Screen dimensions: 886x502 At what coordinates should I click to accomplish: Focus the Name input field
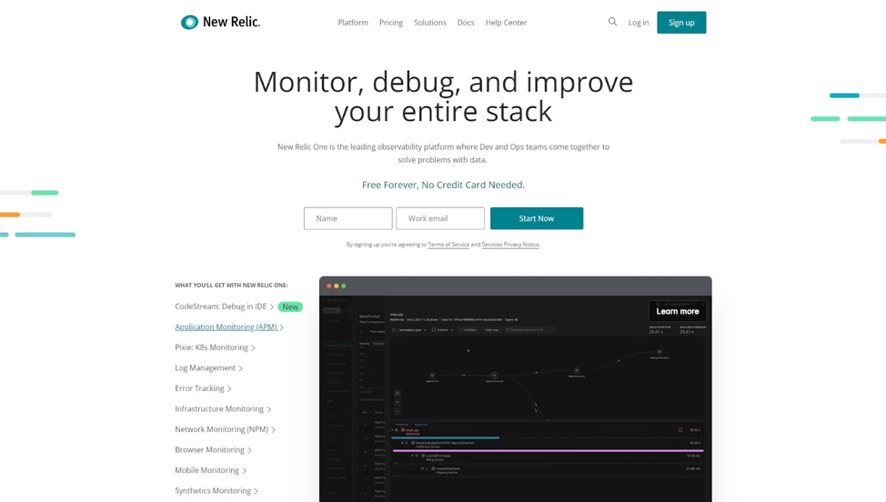(348, 218)
